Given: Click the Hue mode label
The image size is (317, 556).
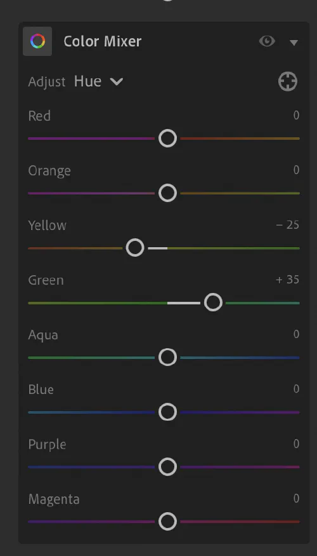Looking at the screenshot, I should pyautogui.click(x=87, y=81).
